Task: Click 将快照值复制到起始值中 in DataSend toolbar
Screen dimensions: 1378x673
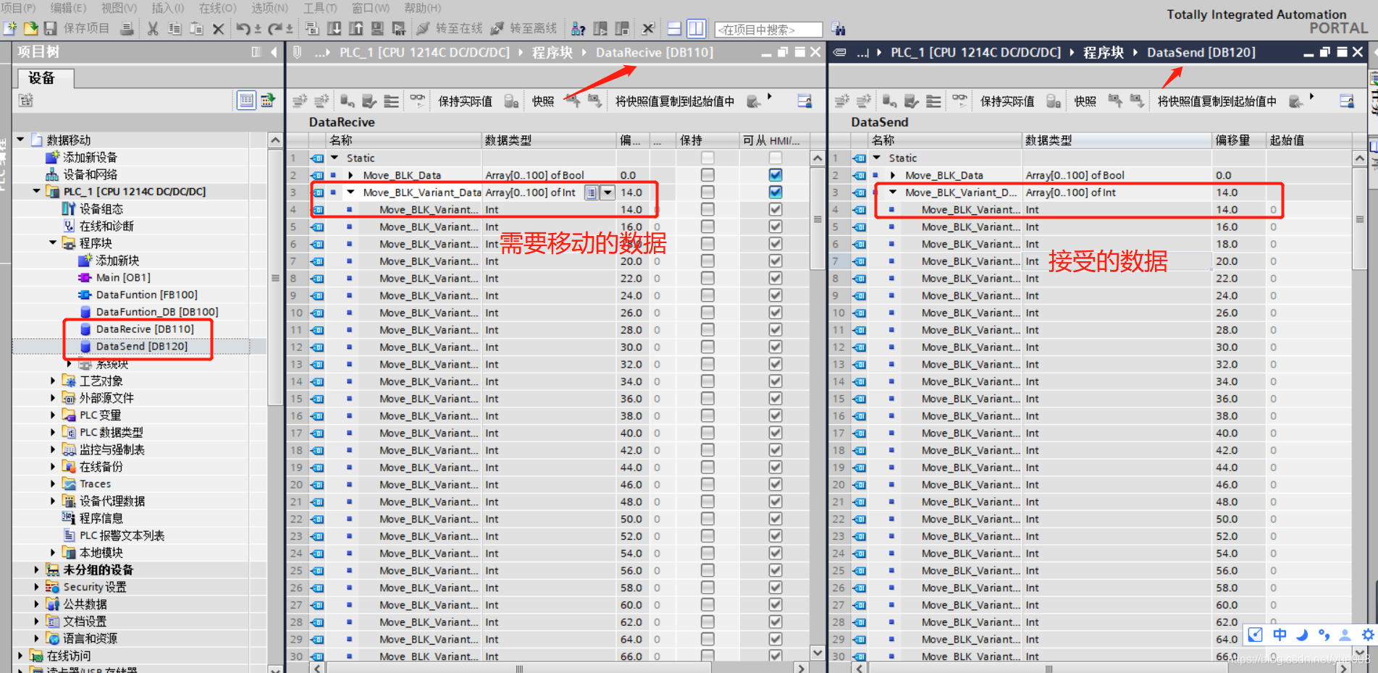Action: [1217, 101]
